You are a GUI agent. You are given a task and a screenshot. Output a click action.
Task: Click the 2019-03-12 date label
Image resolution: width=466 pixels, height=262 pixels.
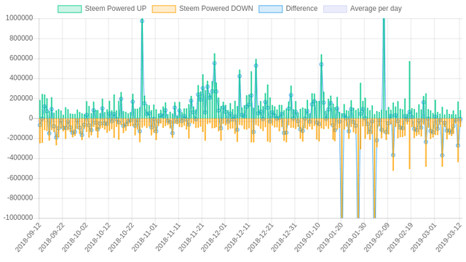pyautogui.click(x=449, y=237)
